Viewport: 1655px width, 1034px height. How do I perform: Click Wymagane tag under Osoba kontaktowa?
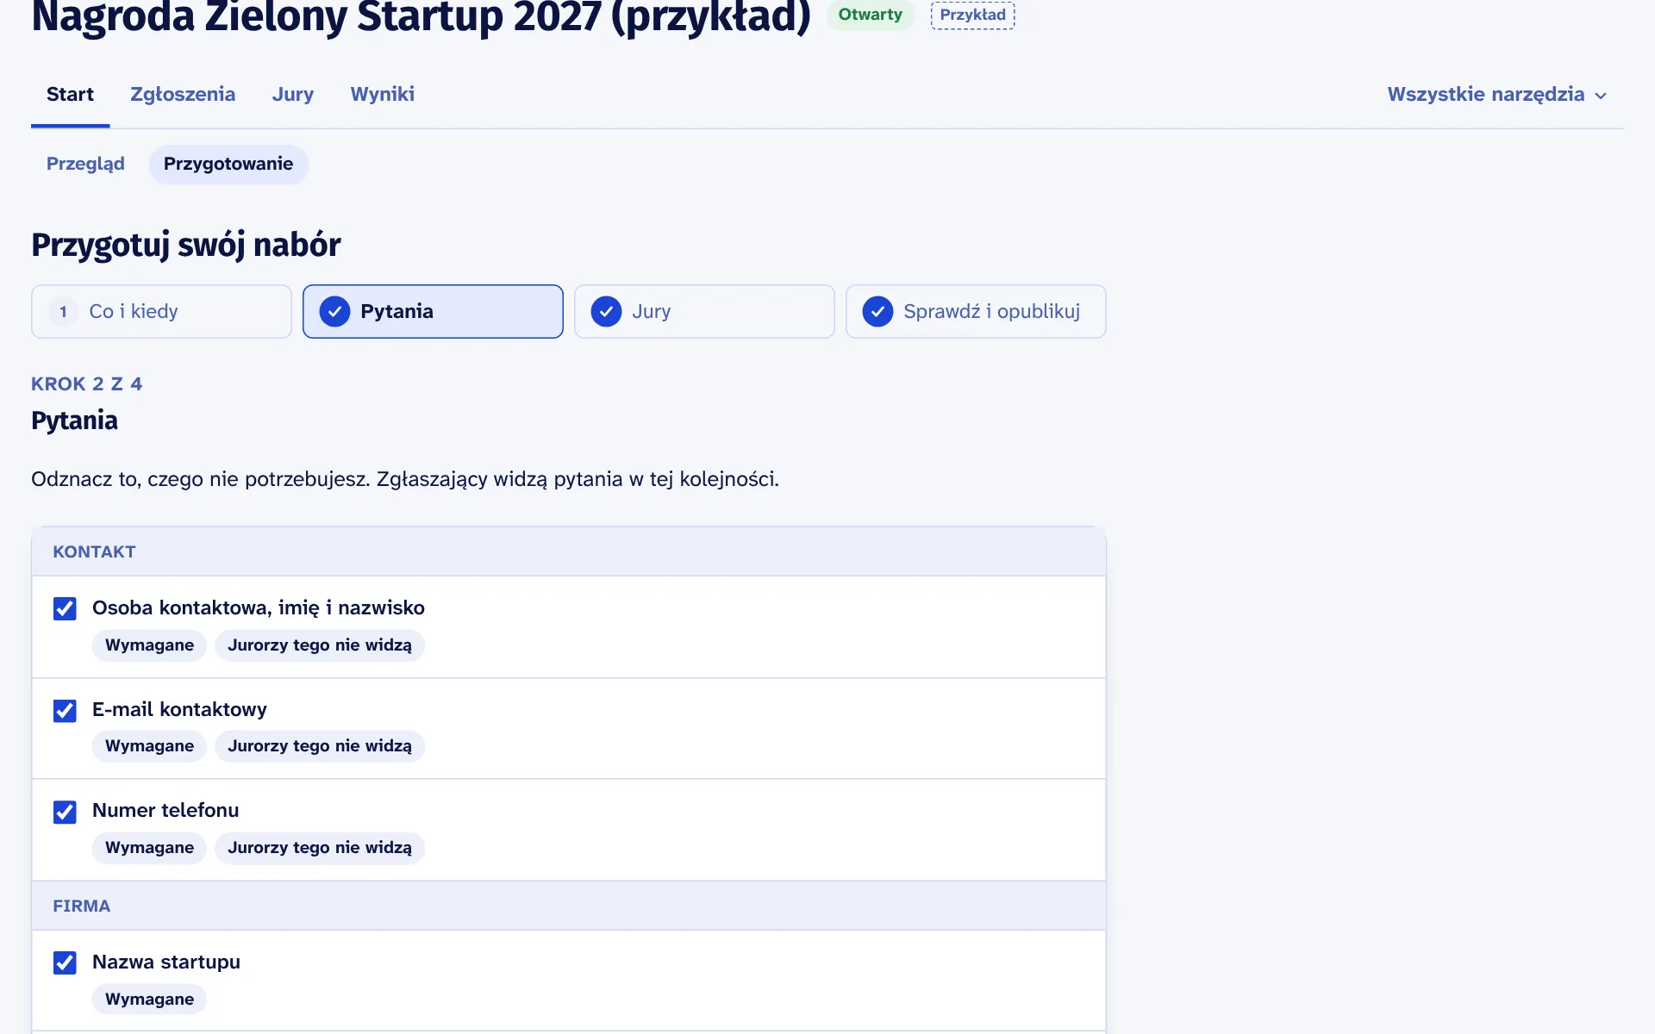149,645
